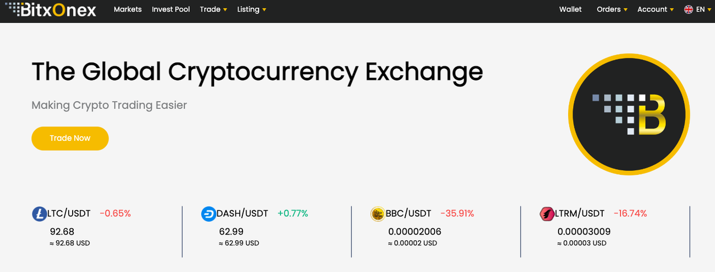
Task: Select the LTRM/USDT pair ticker
Action: [x=580, y=213]
